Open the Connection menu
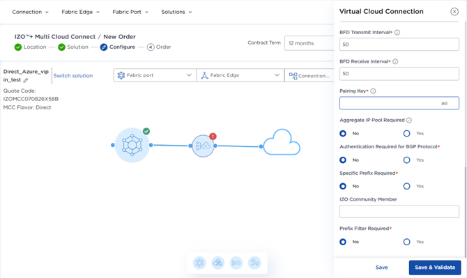Screen dimensions: 467x278 (30, 12)
